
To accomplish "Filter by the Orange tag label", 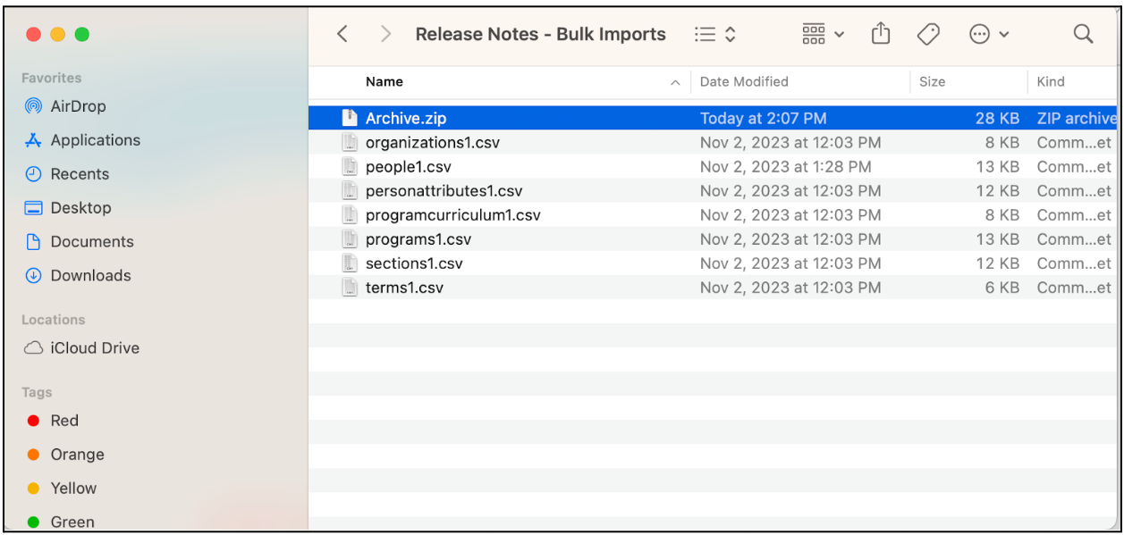I will tap(78, 455).
